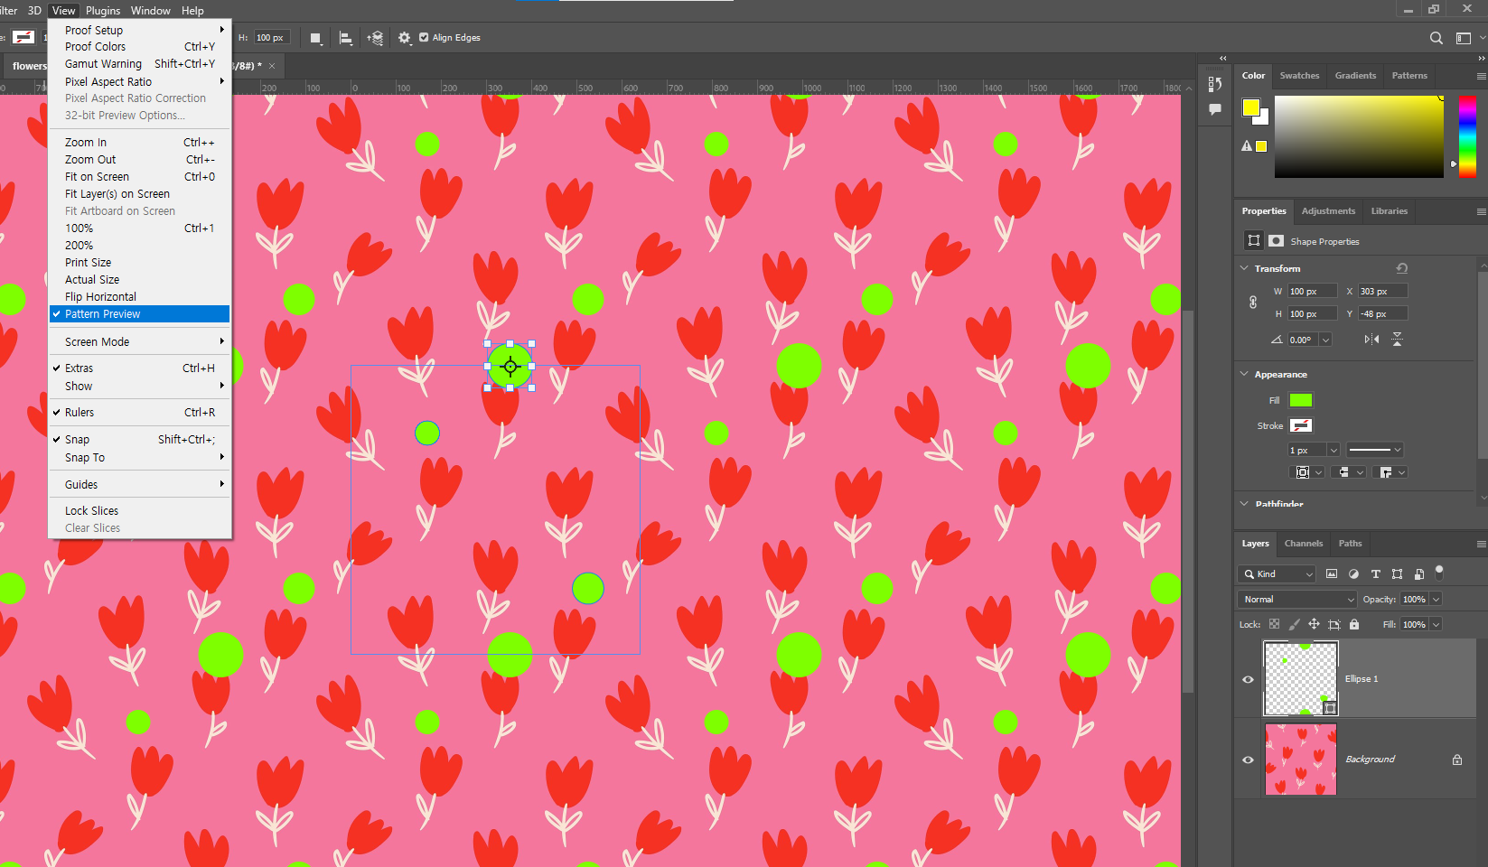The height and width of the screenshot is (867, 1488).
Task: Lock all with padlock icon
Action: pyautogui.click(x=1354, y=624)
